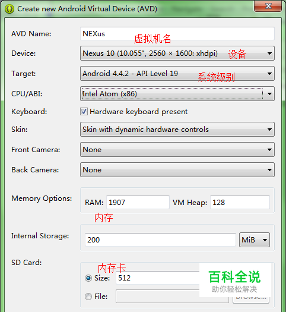Screen dimensions: 286x312
Task: Click the dialog title bar text
Action: click(x=87, y=9)
